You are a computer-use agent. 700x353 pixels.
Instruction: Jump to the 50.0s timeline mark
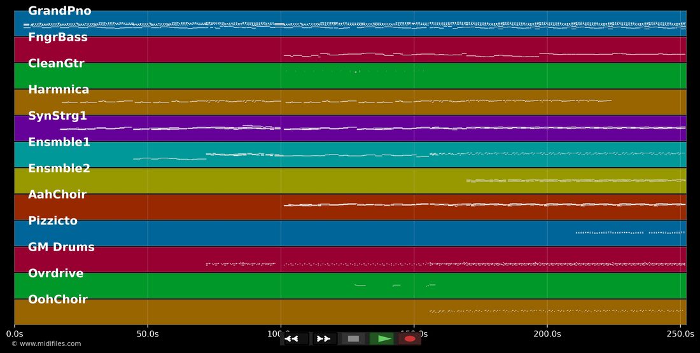148,334
